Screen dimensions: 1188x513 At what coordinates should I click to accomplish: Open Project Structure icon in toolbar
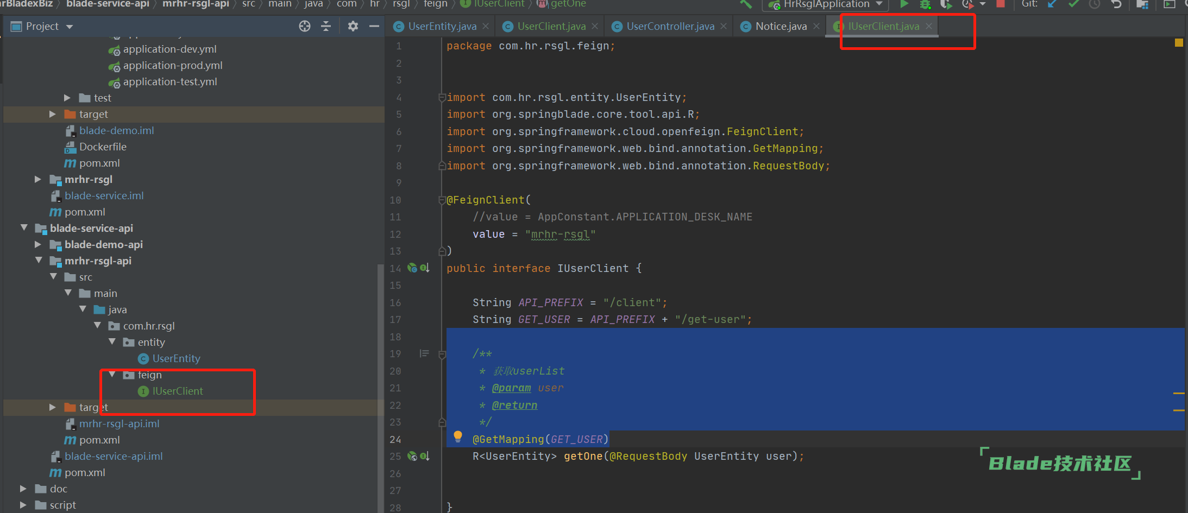click(x=1142, y=4)
